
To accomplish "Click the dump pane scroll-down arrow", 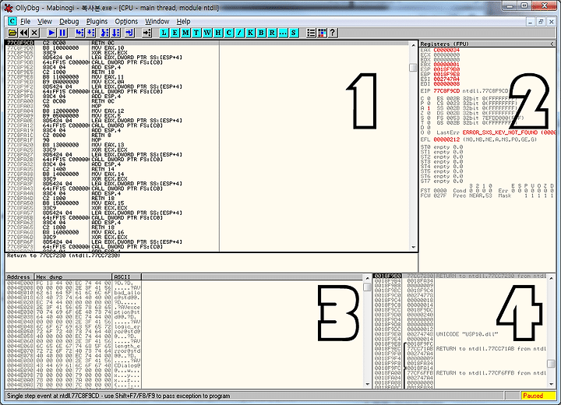I will tap(368, 384).
